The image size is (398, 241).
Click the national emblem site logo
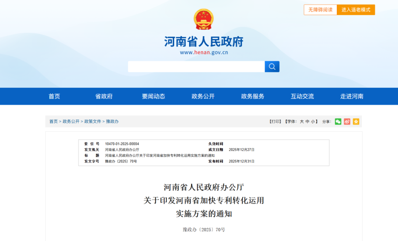coord(203,19)
